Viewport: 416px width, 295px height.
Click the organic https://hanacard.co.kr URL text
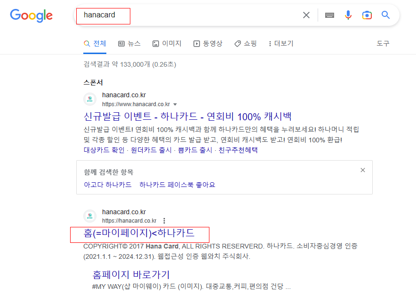[x=129, y=221]
